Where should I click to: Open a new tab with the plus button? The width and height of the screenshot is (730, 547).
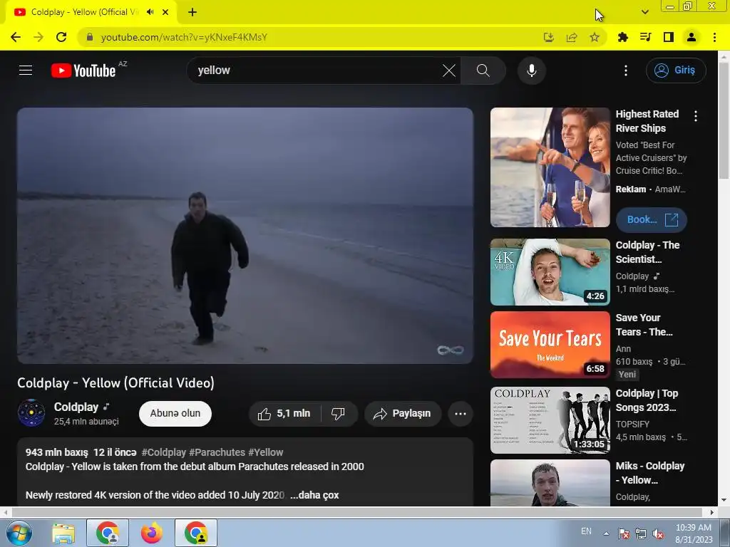[x=192, y=12]
